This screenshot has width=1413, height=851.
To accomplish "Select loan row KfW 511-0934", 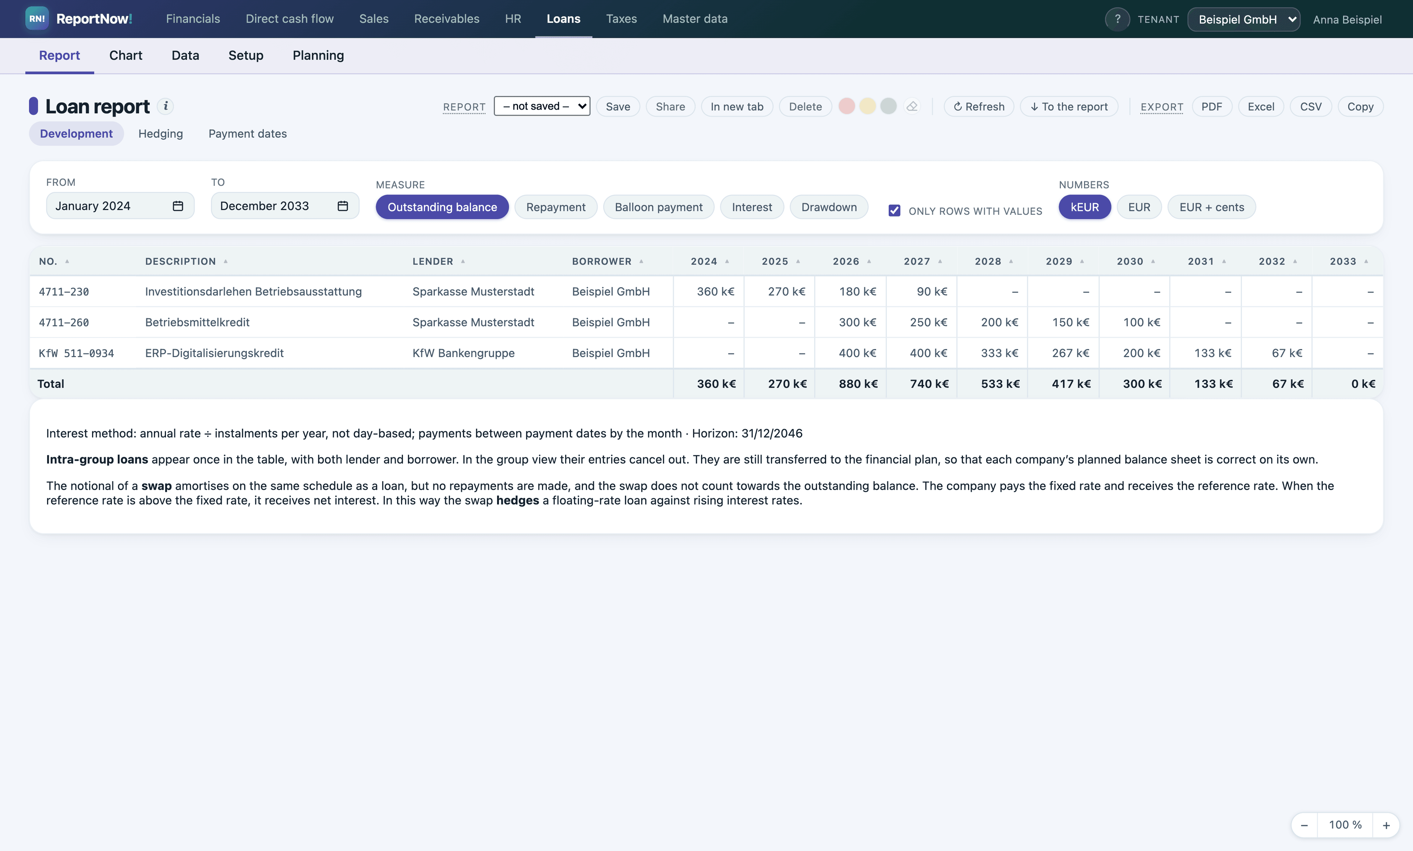I will coord(706,353).
